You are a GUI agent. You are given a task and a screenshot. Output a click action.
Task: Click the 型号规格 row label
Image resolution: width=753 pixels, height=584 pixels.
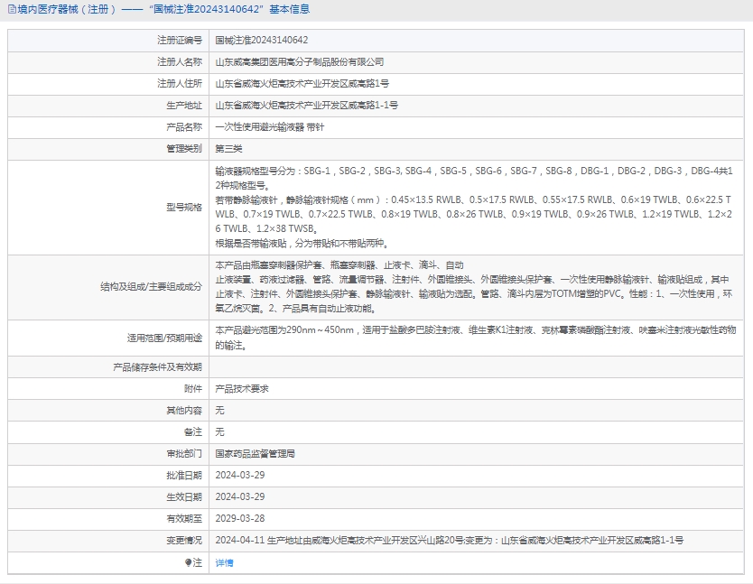click(x=184, y=207)
